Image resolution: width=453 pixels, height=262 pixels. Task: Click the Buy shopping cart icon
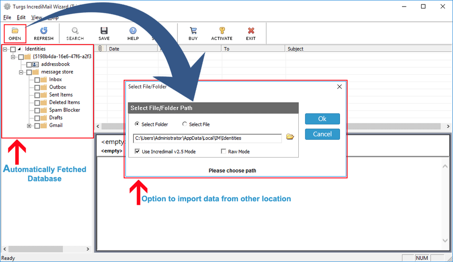pos(193,31)
